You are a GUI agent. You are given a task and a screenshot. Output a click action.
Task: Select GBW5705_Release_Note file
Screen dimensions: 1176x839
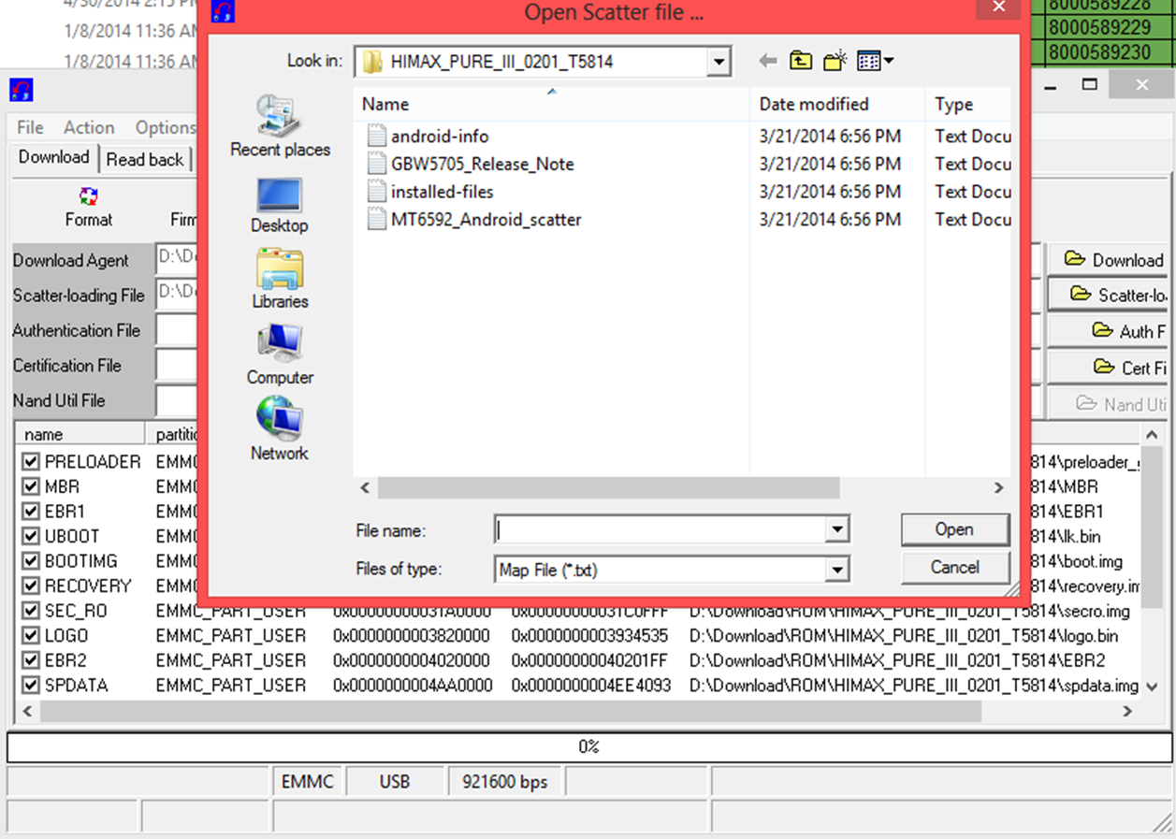[482, 165]
